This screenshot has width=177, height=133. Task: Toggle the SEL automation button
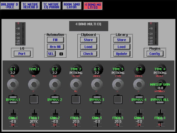coord(51,53)
